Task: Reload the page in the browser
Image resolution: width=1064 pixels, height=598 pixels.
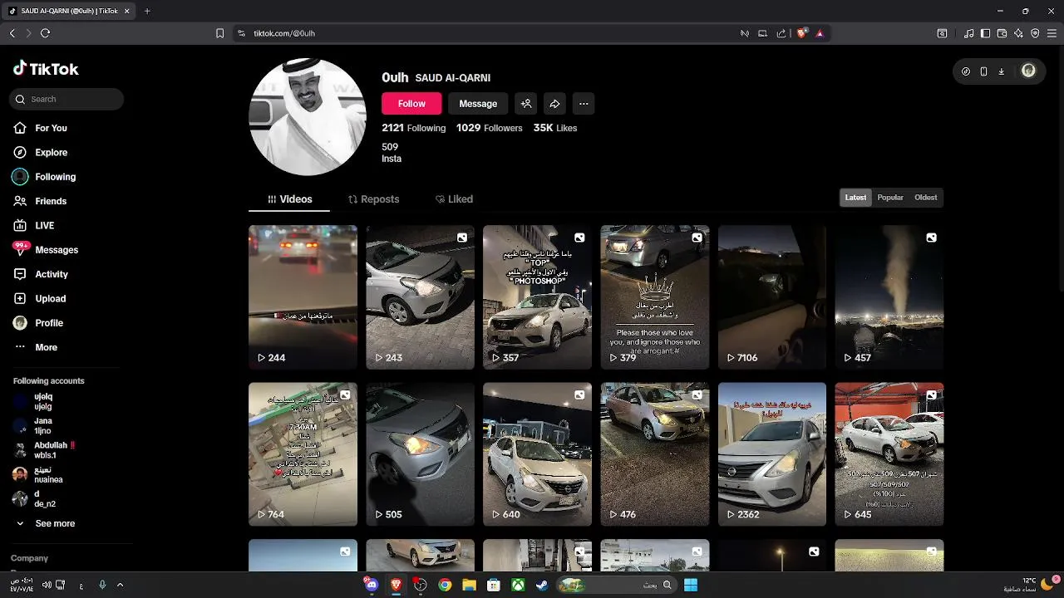Action: 45,33
